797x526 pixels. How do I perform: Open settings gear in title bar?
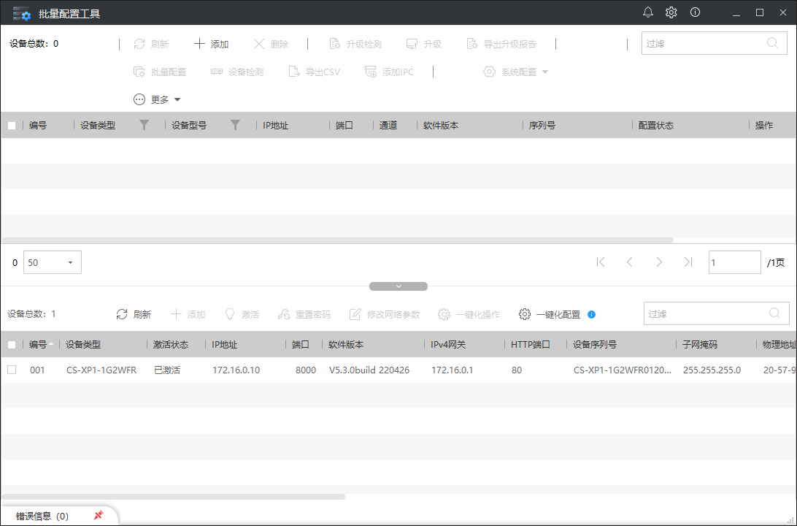coord(671,12)
